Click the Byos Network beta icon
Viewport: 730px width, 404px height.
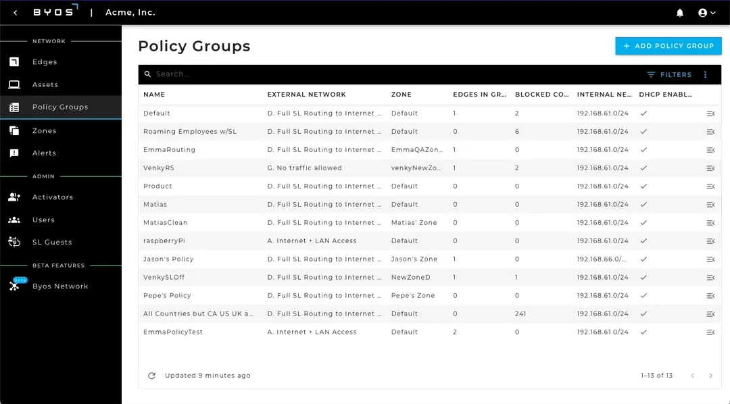coord(14,286)
